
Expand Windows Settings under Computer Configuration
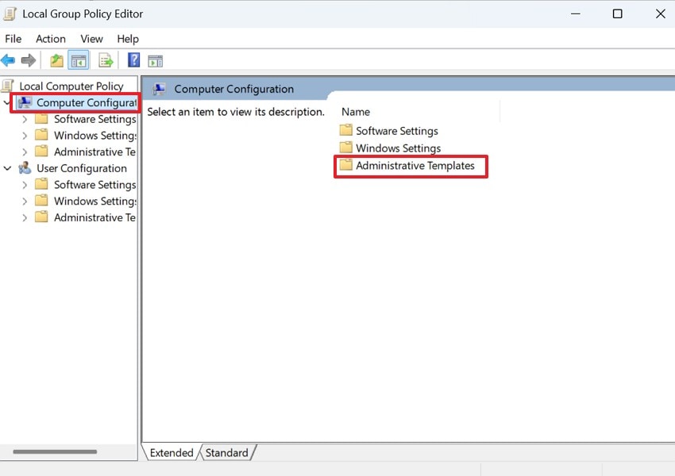pyautogui.click(x=25, y=136)
